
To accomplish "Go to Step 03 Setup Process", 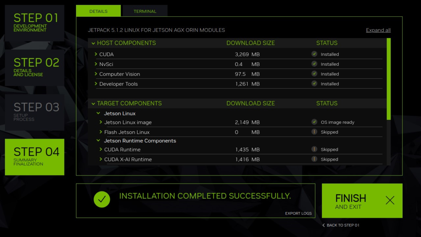I will click(x=35, y=112).
